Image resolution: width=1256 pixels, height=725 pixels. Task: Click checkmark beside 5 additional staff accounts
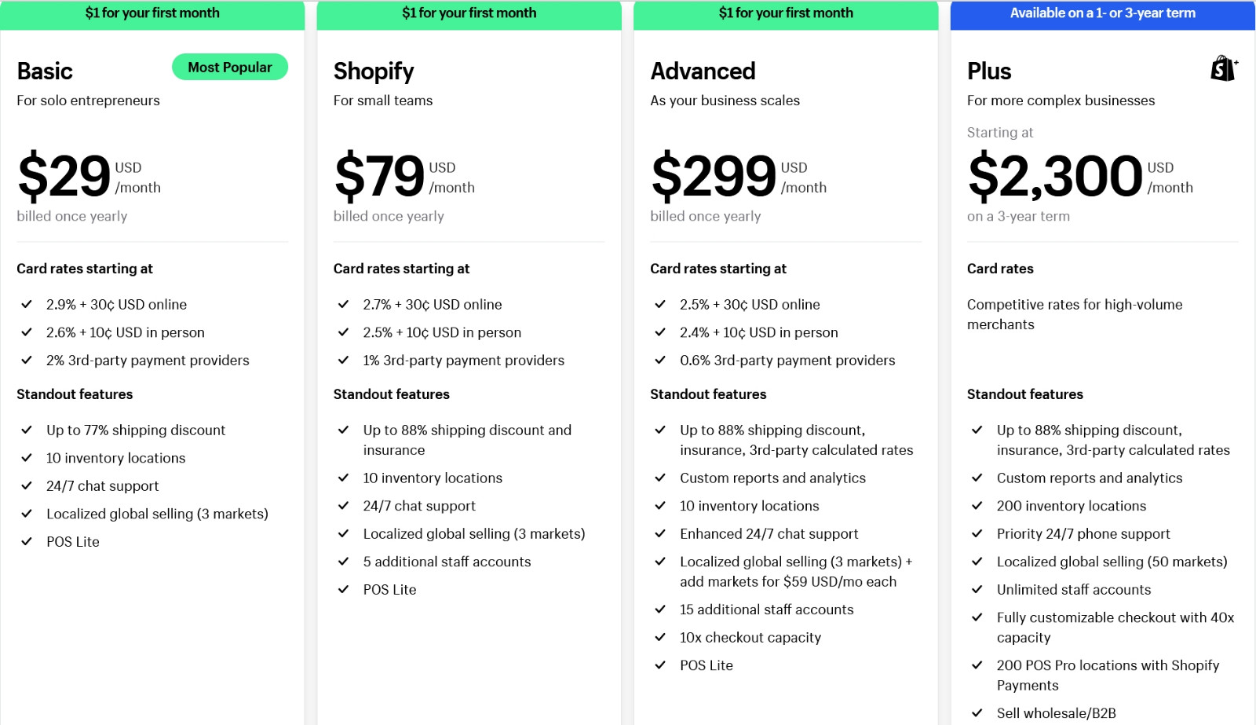click(343, 562)
